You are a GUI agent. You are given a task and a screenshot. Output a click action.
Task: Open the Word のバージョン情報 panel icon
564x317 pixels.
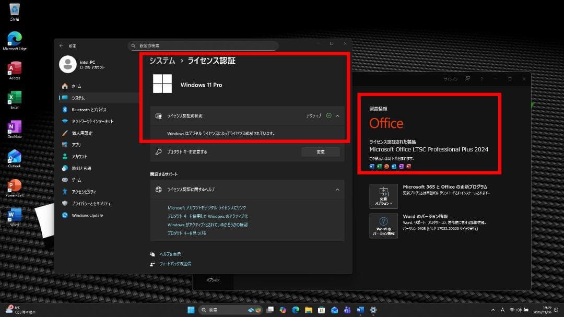click(384, 226)
